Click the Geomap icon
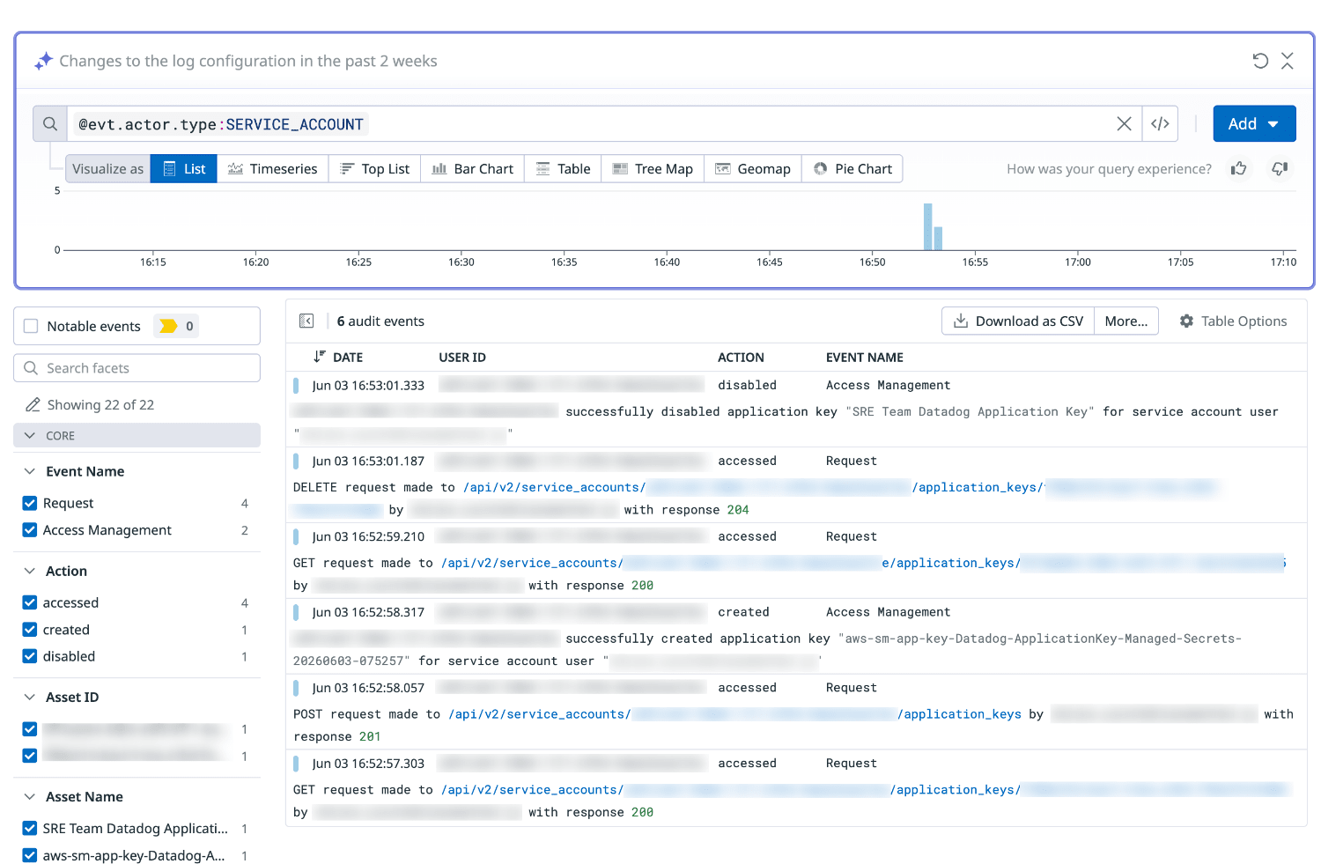This screenshot has width=1321, height=864. tap(723, 168)
